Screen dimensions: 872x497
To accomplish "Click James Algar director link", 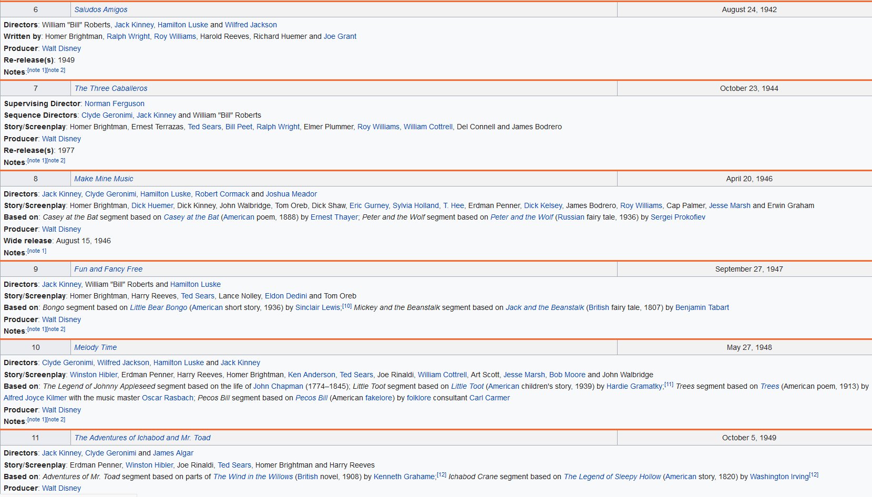I will 173,453.
